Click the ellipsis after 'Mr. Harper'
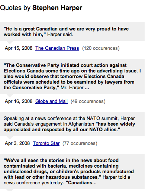 point(87,88)
